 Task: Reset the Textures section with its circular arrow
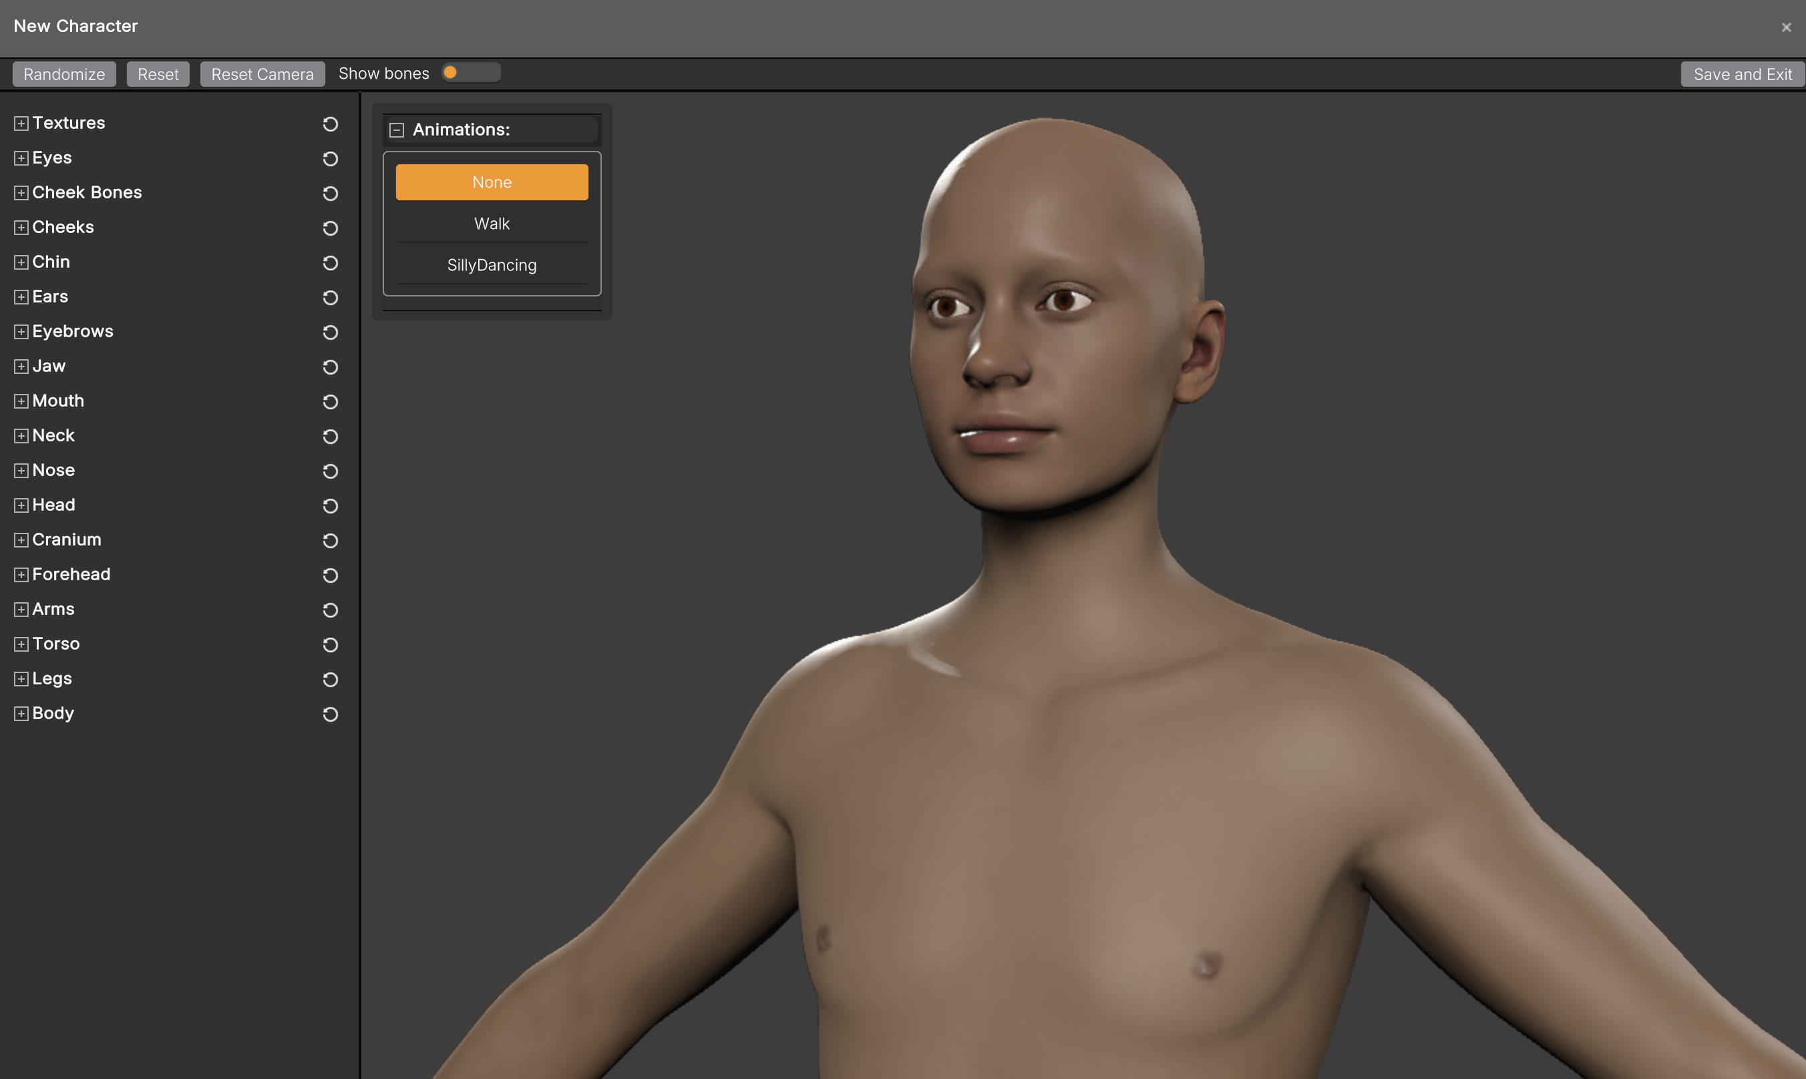[330, 124]
